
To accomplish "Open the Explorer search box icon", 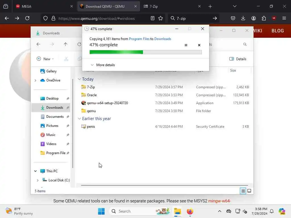I will pos(245,44).
